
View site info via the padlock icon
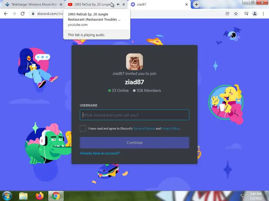tap(33, 14)
